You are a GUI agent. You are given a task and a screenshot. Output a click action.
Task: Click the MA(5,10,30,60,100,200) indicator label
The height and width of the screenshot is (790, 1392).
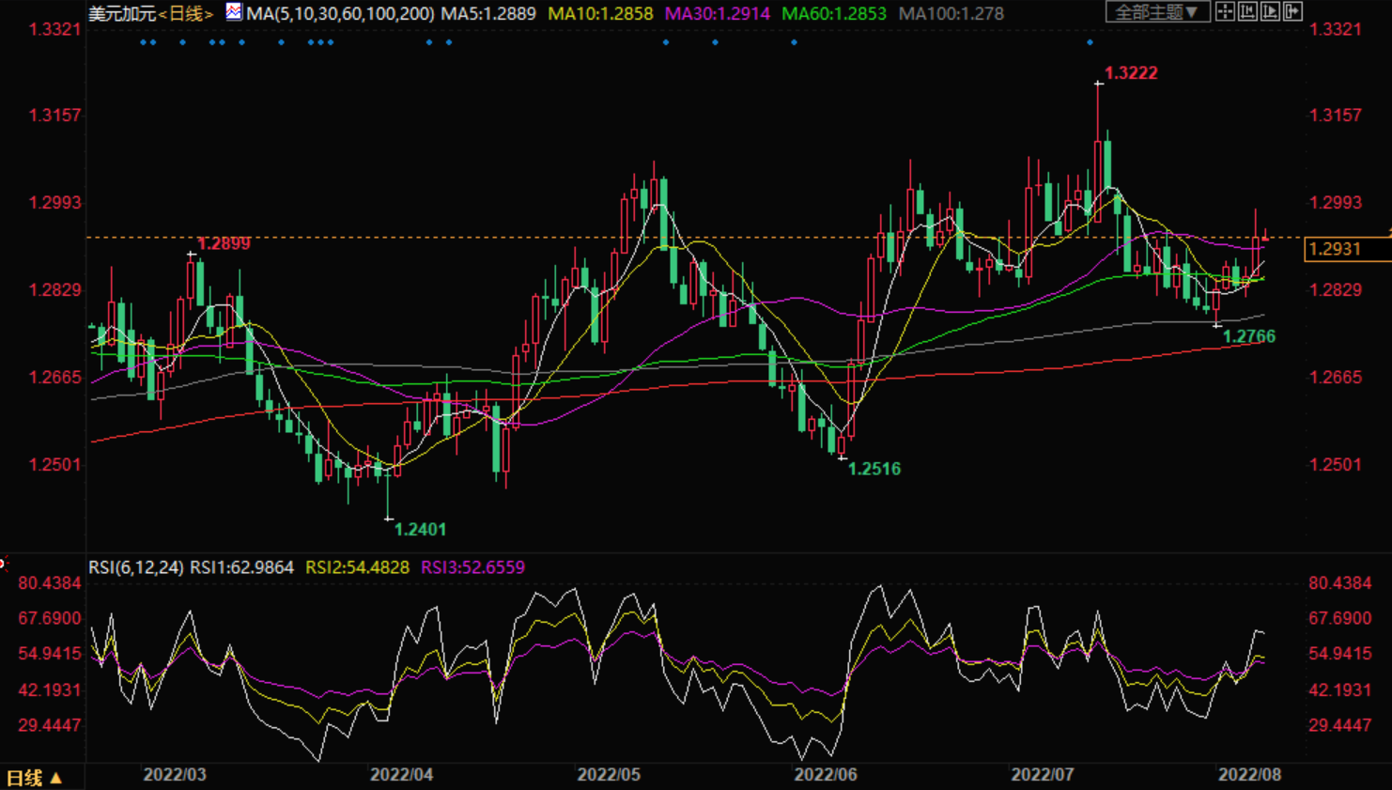340,13
